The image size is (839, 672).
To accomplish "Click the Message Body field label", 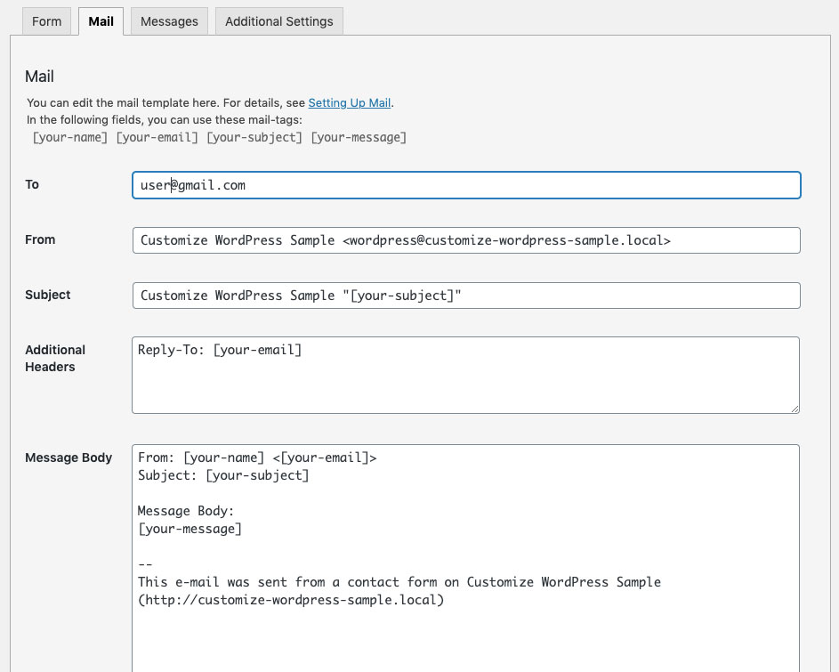I will [x=69, y=457].
